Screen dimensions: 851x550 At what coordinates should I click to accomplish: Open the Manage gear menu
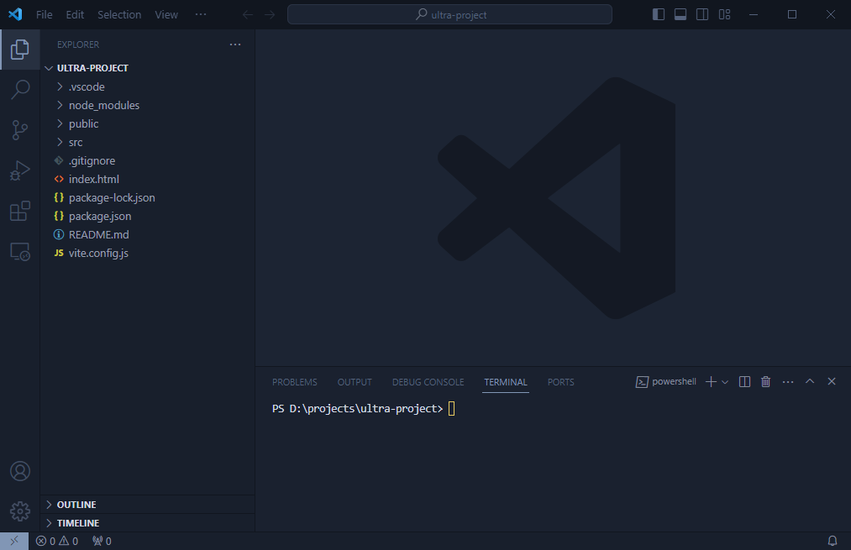point(20,511)
